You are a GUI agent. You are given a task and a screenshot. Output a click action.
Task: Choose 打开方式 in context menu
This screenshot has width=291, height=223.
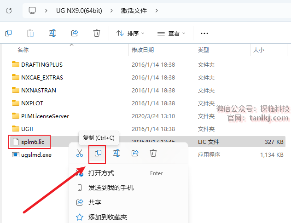(128, 173)
